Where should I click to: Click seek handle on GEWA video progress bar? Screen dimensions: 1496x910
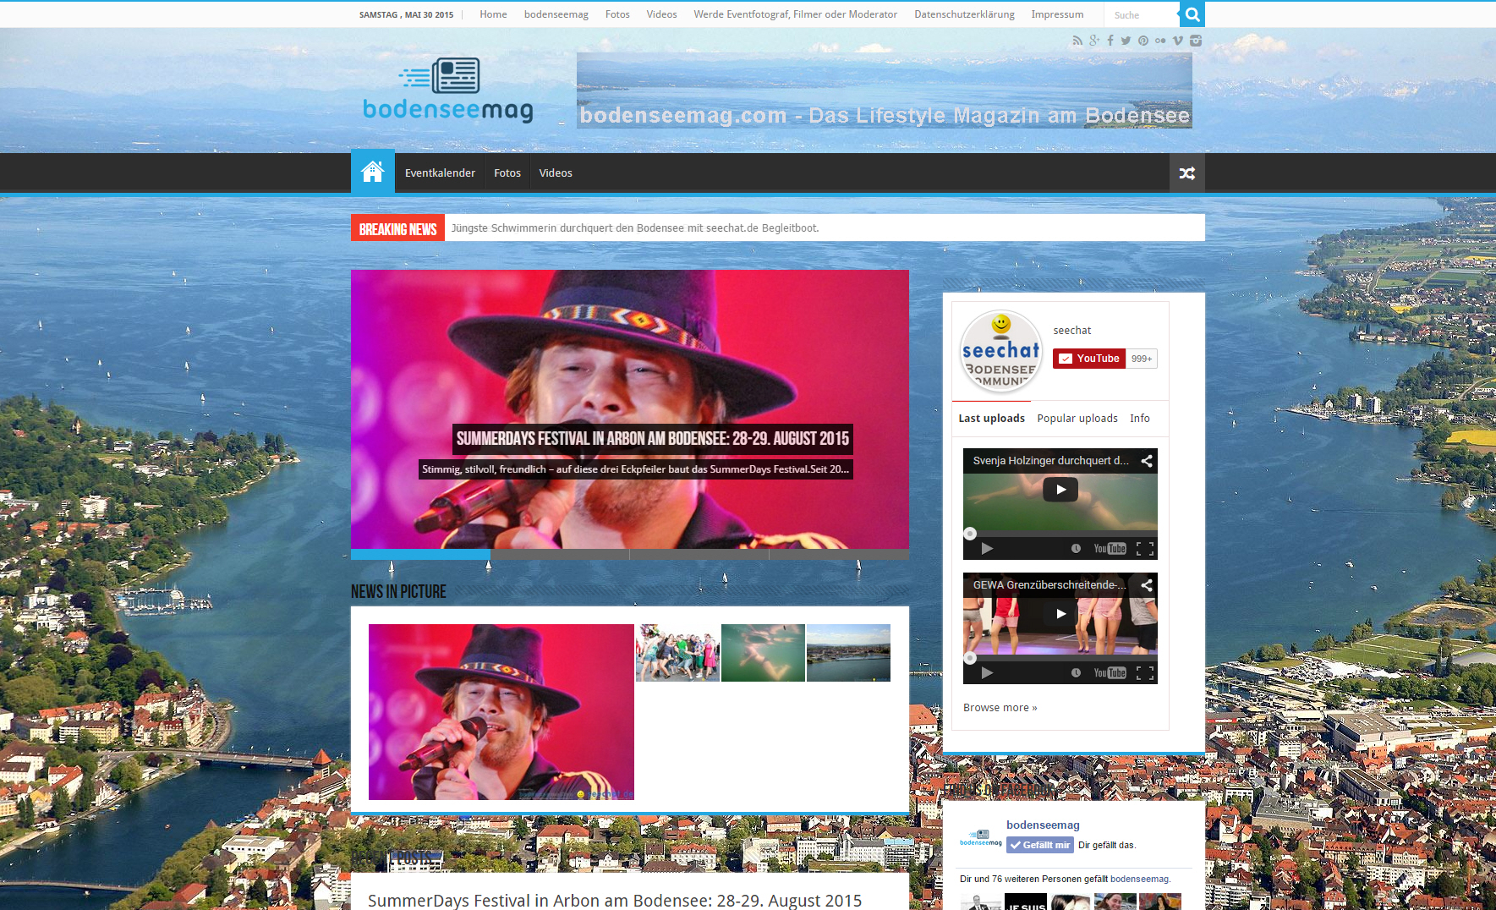click(x=970, y=658)
